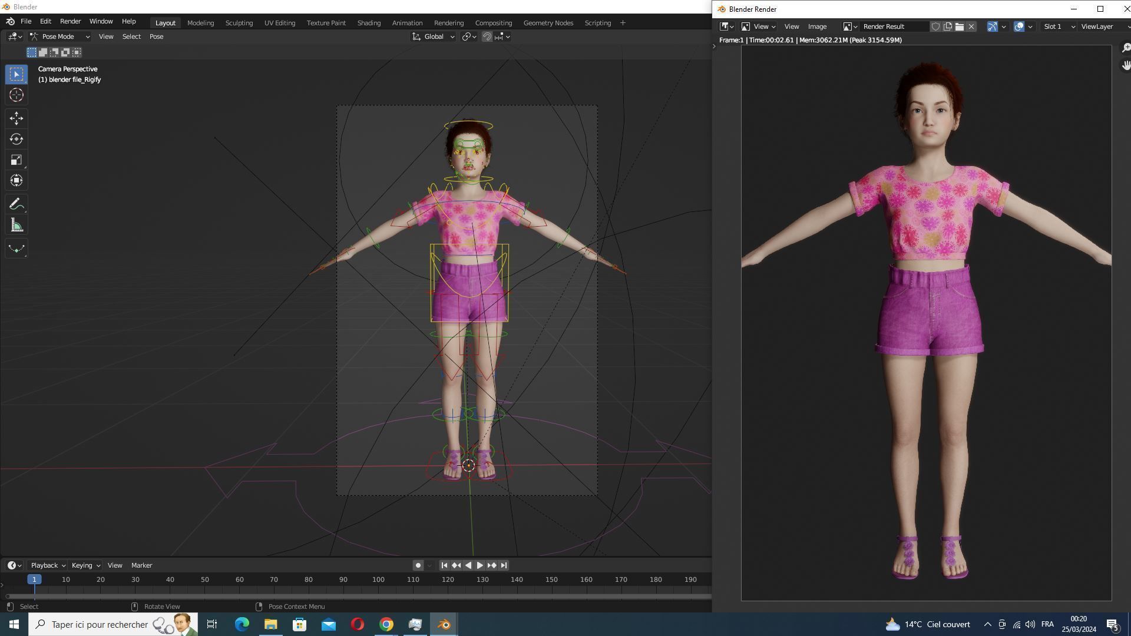Open File Explorer from taskbar
This screenshot has width=1131, height=636.
tap(270, 624)
